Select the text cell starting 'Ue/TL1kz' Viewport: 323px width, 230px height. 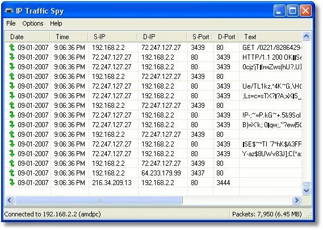point(270,86)
